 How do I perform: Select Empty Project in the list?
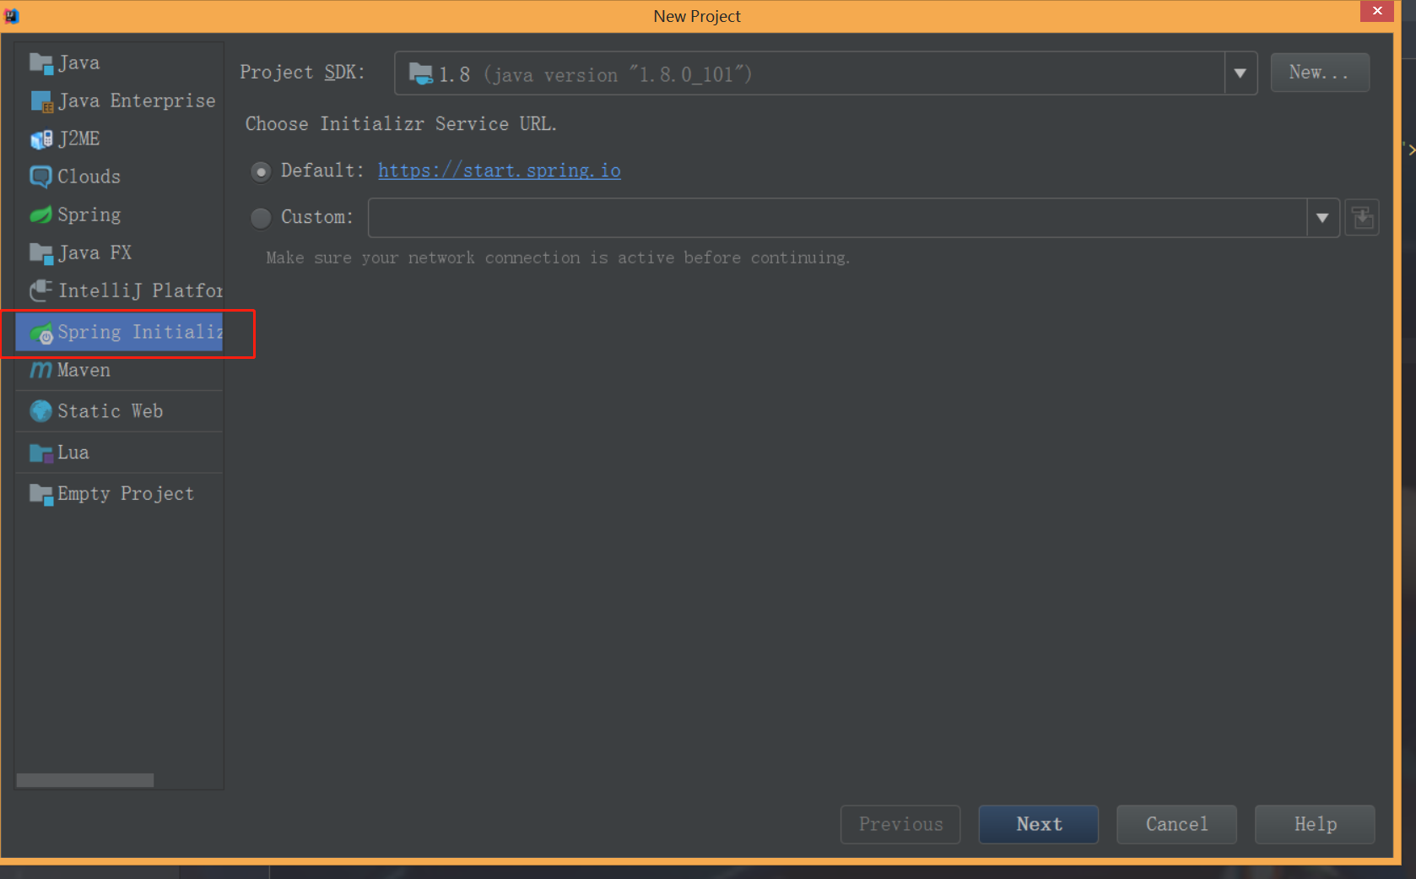tap(119, 494)
